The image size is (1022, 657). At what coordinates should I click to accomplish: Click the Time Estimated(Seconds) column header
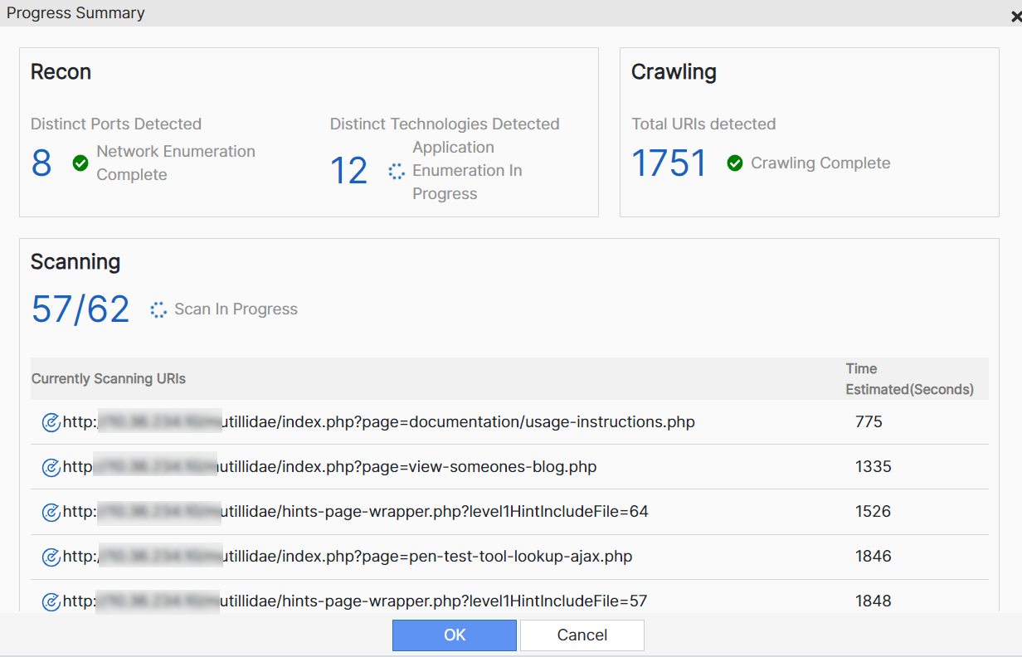(909, 379)
